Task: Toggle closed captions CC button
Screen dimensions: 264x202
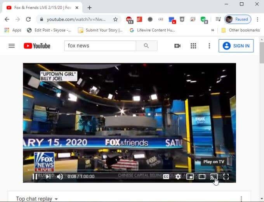Action: tap(166, 176)
